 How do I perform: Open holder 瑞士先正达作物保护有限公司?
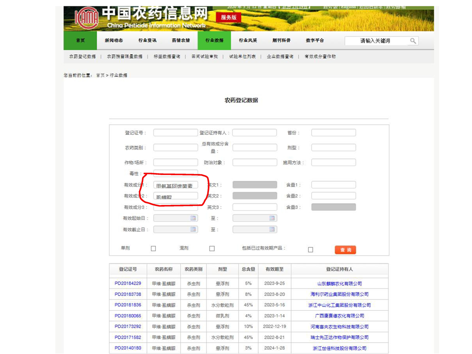pos(340,337)
